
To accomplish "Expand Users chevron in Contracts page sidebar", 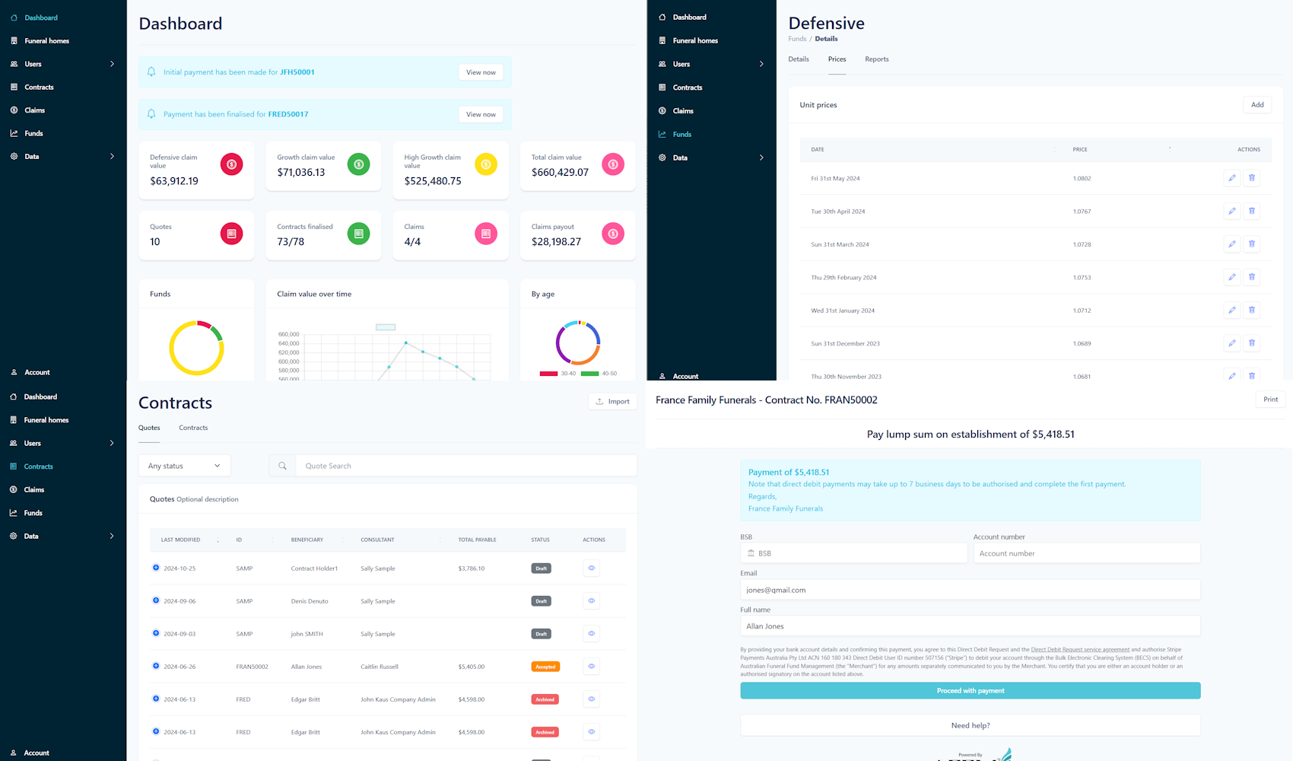I will click(112, 443).
